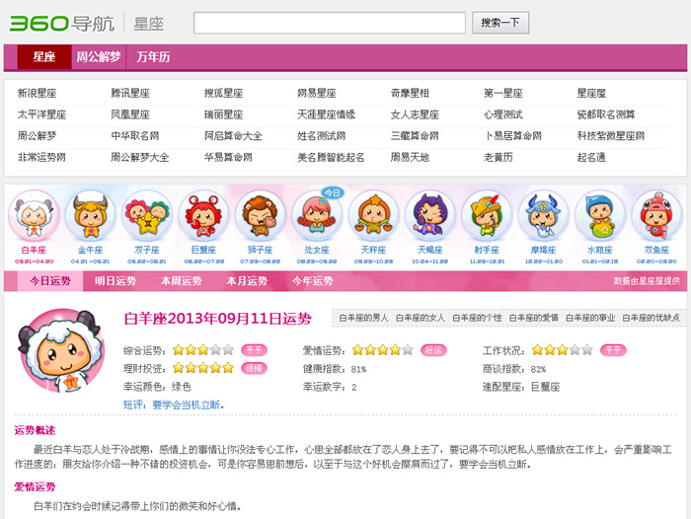
Task: Open the 新浪星座 link
Action: point(38,94)
